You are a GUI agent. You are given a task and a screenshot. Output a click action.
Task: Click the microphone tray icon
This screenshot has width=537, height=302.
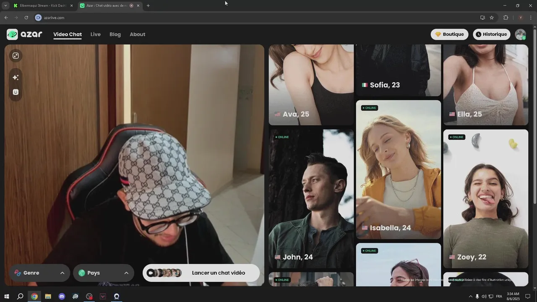click(x=477, y=297)
